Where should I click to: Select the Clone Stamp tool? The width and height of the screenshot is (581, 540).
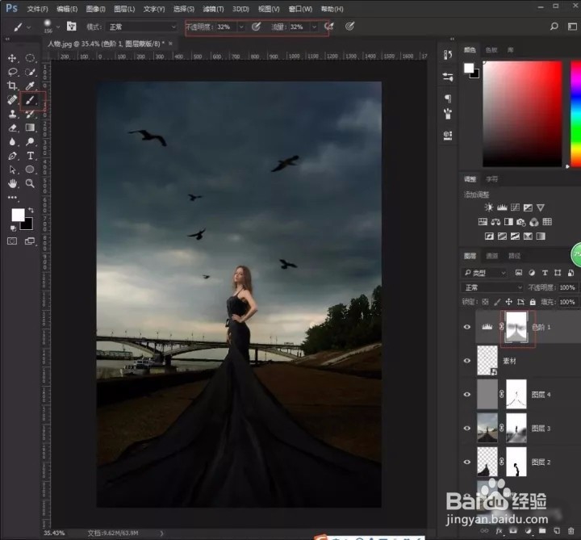12,114
